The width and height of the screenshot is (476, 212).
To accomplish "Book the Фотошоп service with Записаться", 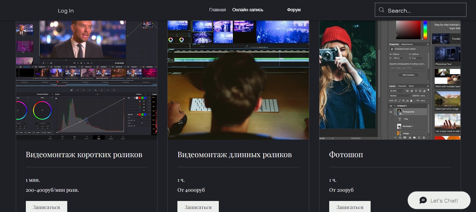I will (350, 207).
